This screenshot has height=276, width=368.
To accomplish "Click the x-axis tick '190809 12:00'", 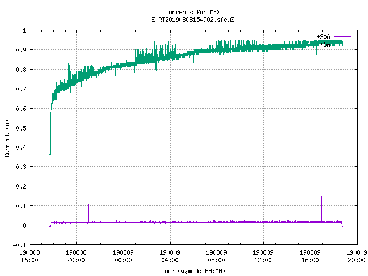I will pyautogui.click(x=263, y=256).
